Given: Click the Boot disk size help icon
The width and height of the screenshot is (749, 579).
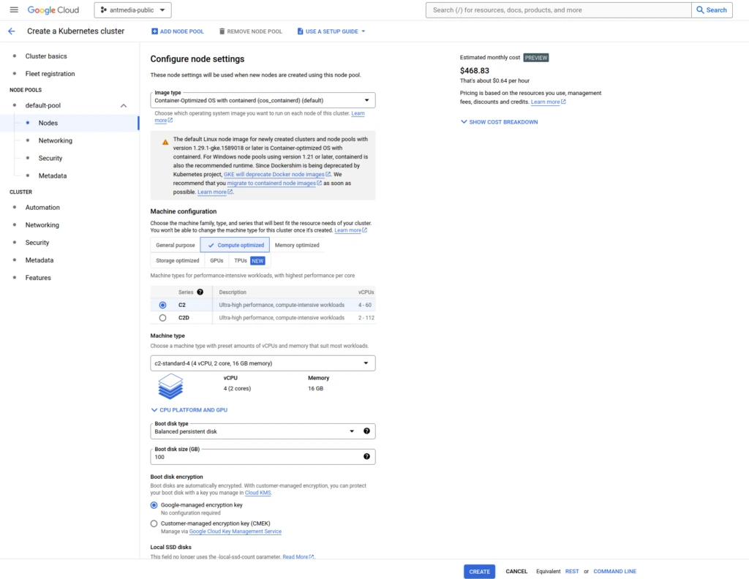Looking at the screenshot, I should tap(366, 456).
